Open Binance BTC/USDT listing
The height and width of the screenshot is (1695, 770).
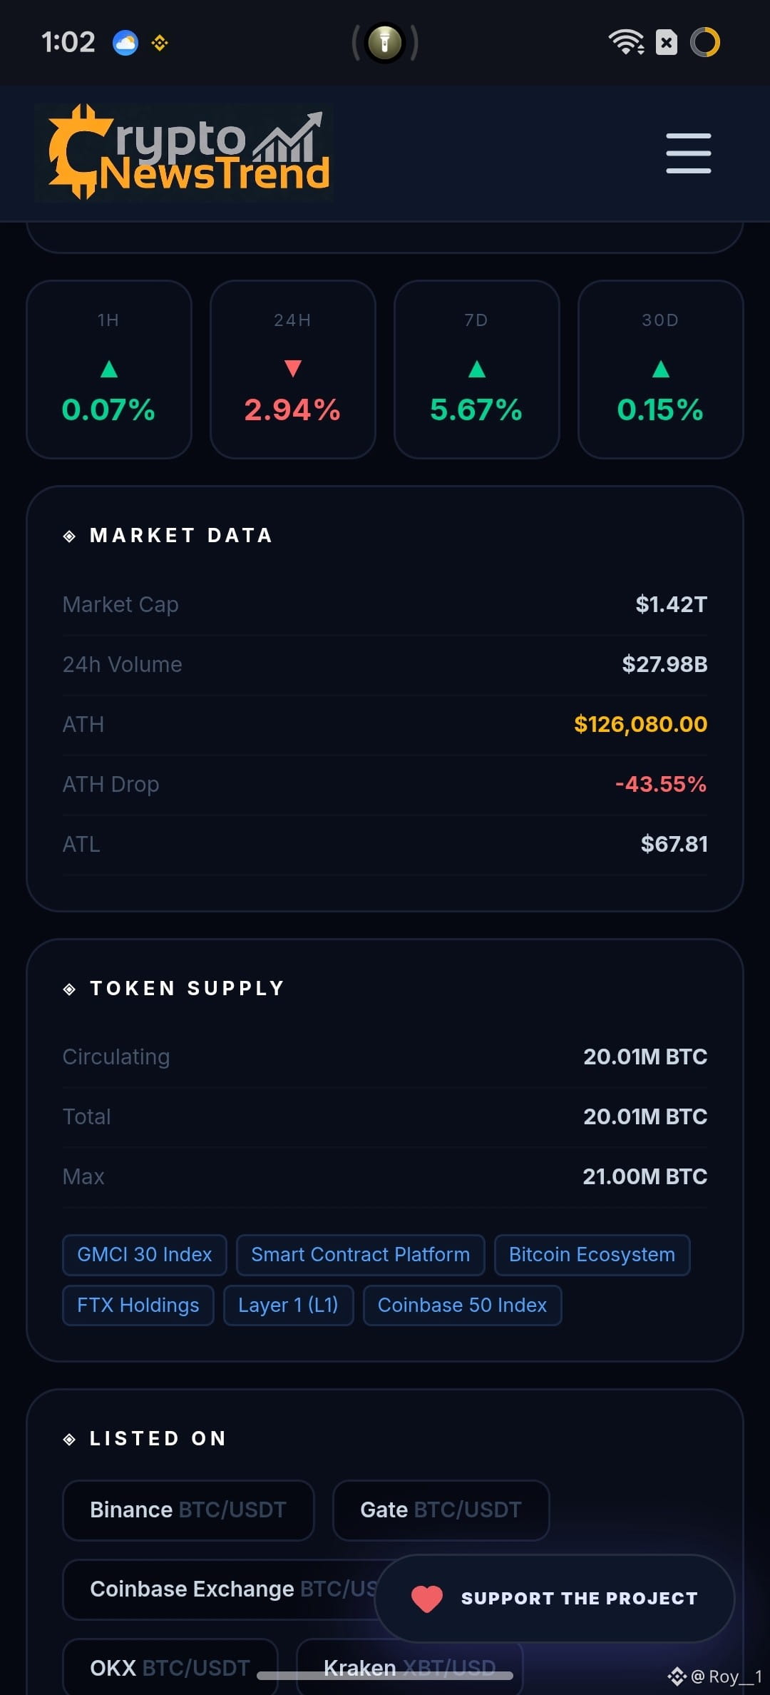coord(188,1510)
